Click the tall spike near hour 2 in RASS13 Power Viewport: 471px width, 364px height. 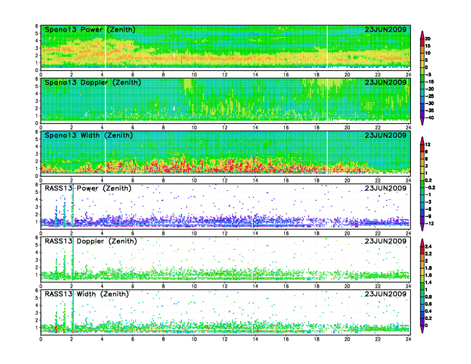(73, 207)
